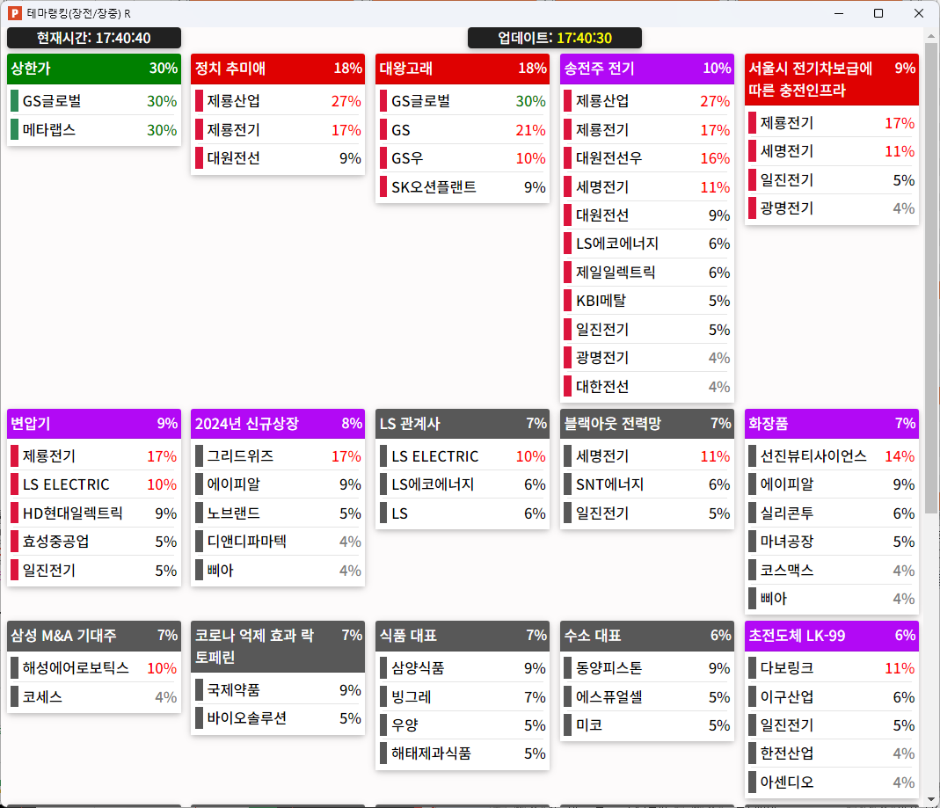Click the HD현대일렉트릭 9% row
The height and width of the screenshot is (808, 940).
(x=94, y=513)
